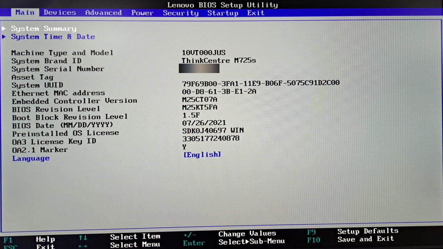The width and height of the screenshot is (443, 249).
Task: Select the Power tab
Action: tap(142, 13)
